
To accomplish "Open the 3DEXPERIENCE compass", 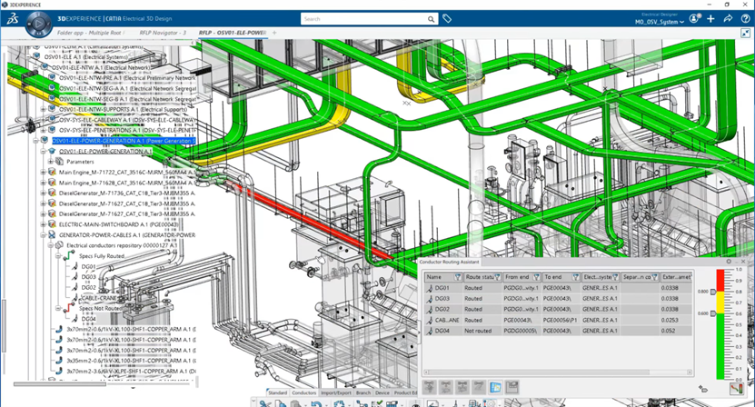I will tap(38, 24).
